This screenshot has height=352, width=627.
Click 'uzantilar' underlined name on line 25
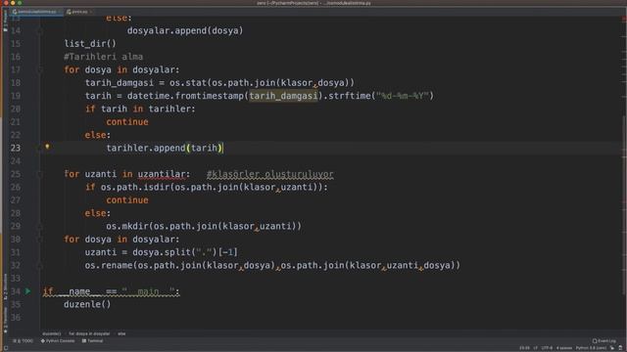tap(162, 174)
